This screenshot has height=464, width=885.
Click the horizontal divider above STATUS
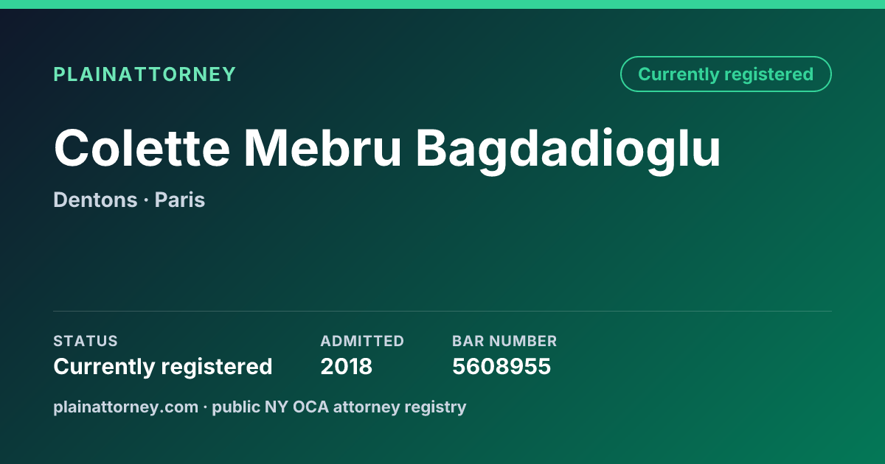(x=442, y=311)
